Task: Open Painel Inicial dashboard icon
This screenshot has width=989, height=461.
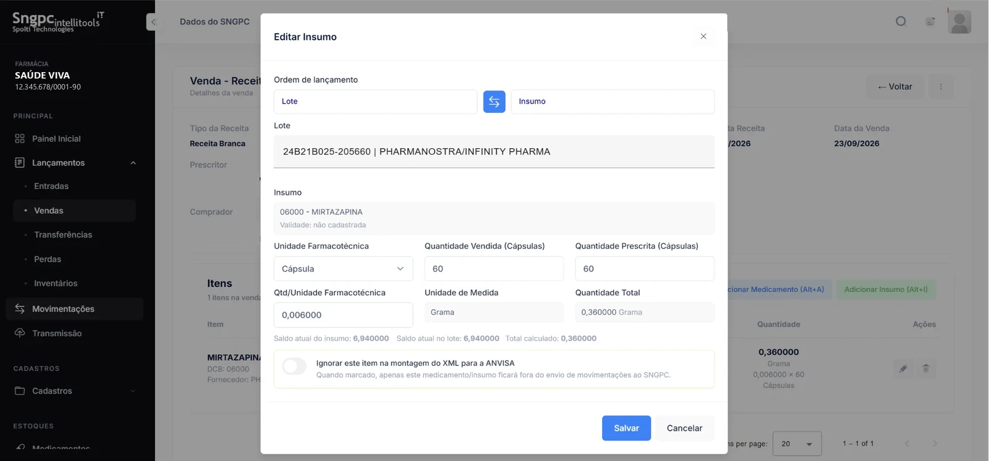Action: pos(20,139)
